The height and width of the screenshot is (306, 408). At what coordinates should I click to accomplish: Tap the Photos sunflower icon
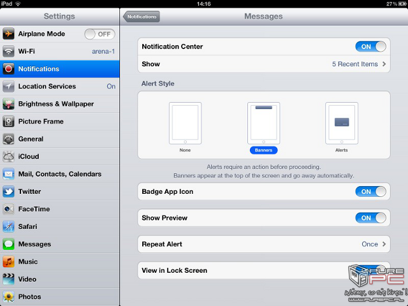9,296
